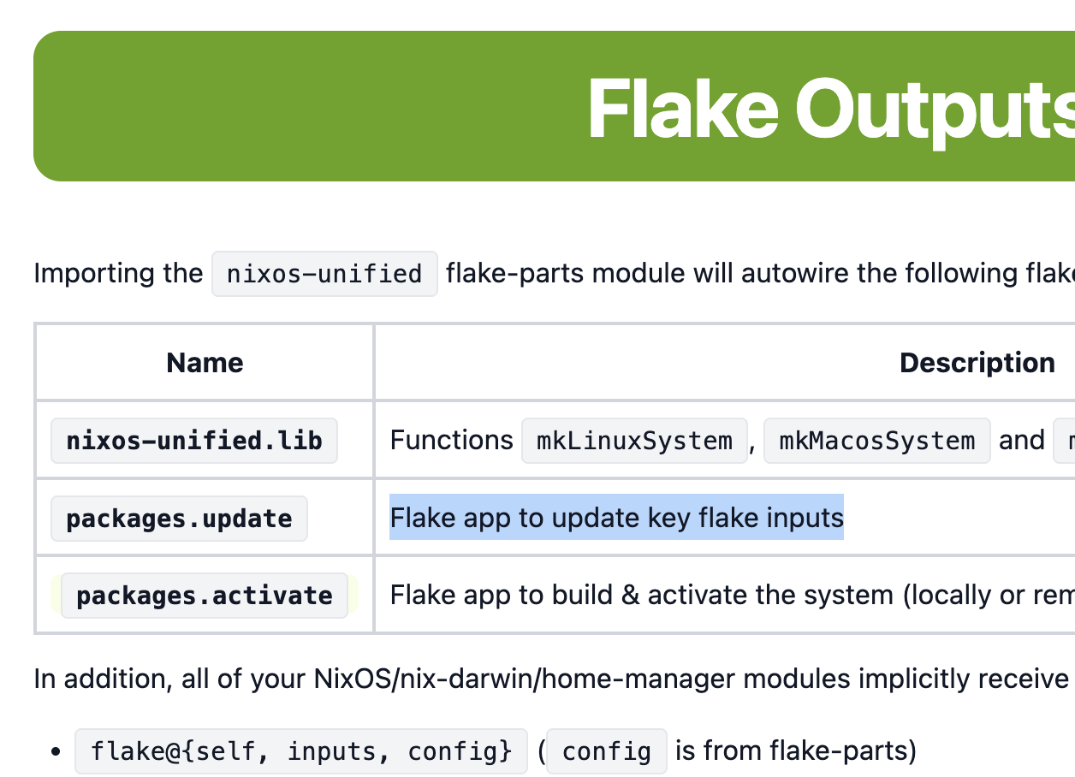
Task: Click the Name column header
Action: click(205, 363)
